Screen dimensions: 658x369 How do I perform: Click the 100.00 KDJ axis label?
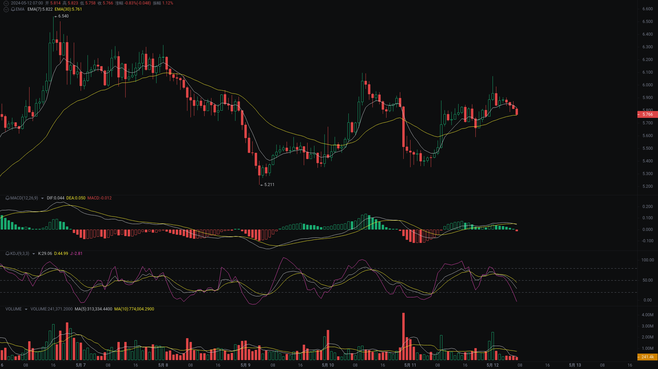(x=648, y=260)
